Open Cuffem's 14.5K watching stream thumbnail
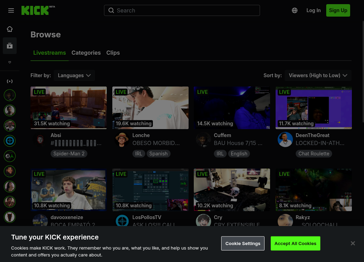 (232, 108)
